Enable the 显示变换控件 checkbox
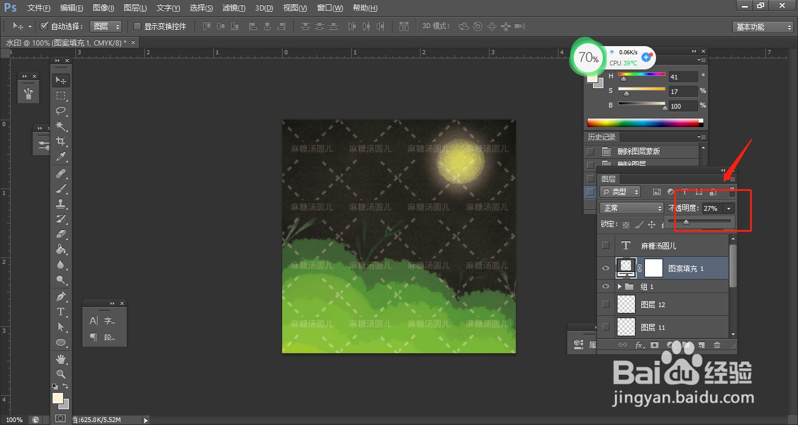Viewport: 798px width, 425px height. tap(137, 26)
